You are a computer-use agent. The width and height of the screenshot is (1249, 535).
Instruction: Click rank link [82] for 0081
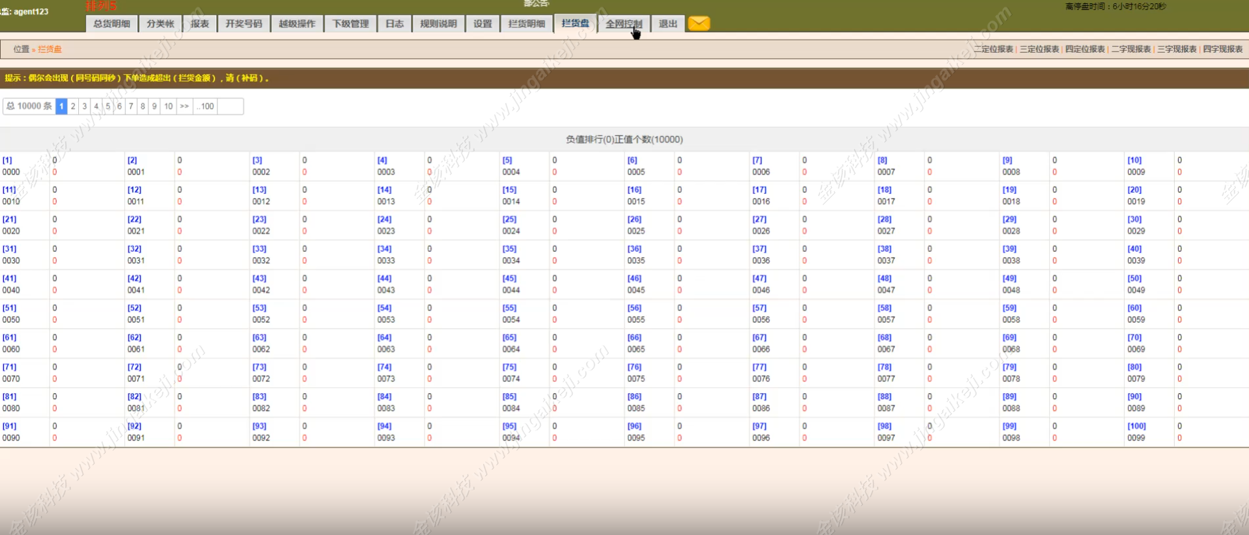click(134, 396)
